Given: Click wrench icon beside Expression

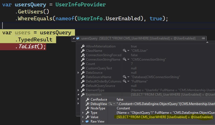Looking at the screenshot, I should coord(83,95).
